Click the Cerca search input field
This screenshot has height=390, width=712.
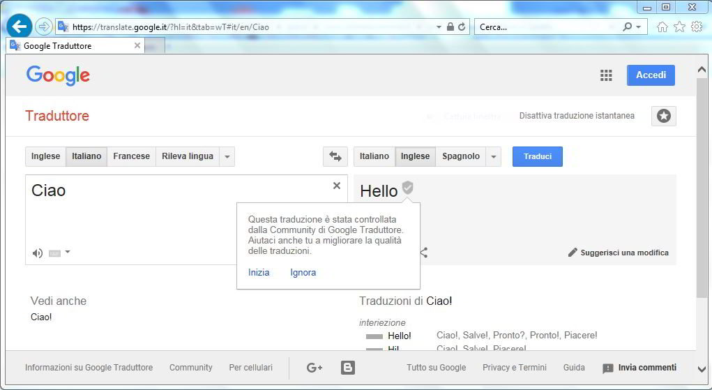point(548,27)
